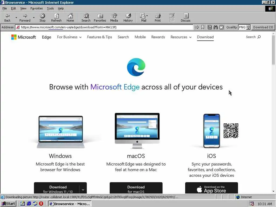Click the Rewards nav link
Image resolution: width=276 pixels, height=207 pixels.
tap(158, 37)
